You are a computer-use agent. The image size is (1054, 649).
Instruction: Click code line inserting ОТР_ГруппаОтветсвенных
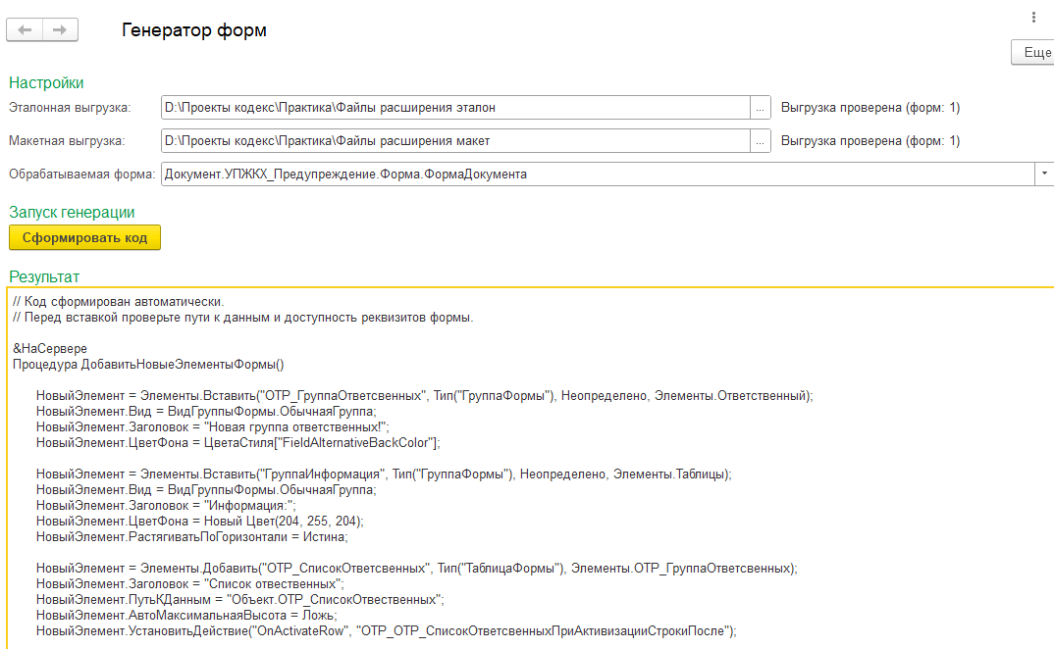(425, 396)
